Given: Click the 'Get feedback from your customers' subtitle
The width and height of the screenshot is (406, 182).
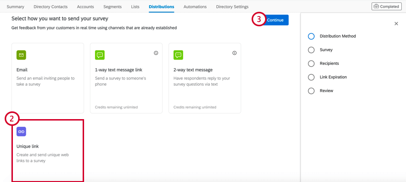Looking at the screenshot, I should [94, 28].
